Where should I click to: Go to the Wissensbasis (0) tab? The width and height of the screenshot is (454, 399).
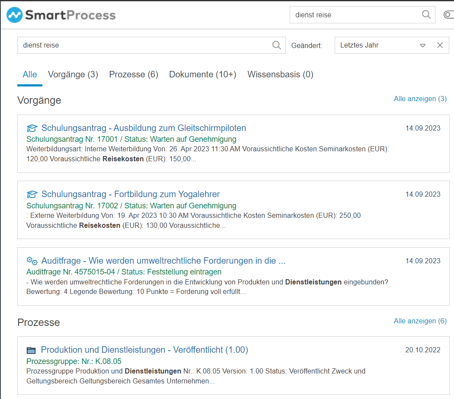coord(280,74)
